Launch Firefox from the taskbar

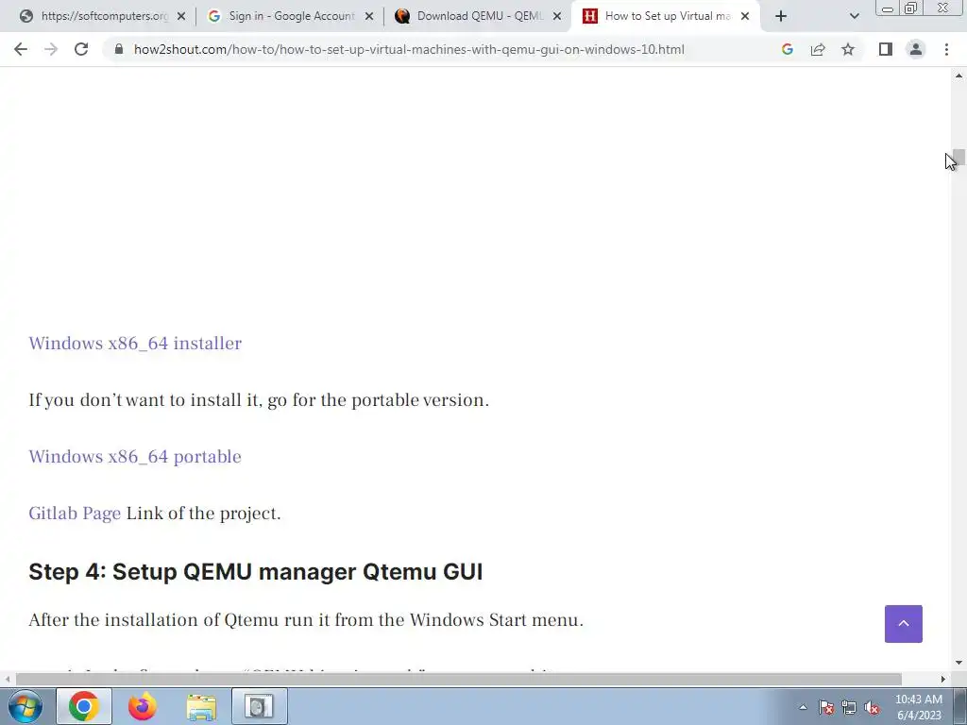click(143, 706)
